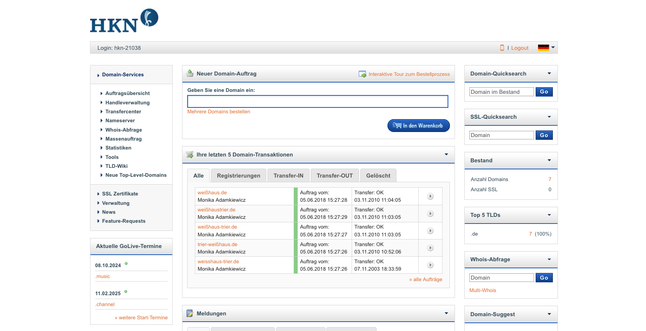Click the alle Aufträge link

(426, 280)
